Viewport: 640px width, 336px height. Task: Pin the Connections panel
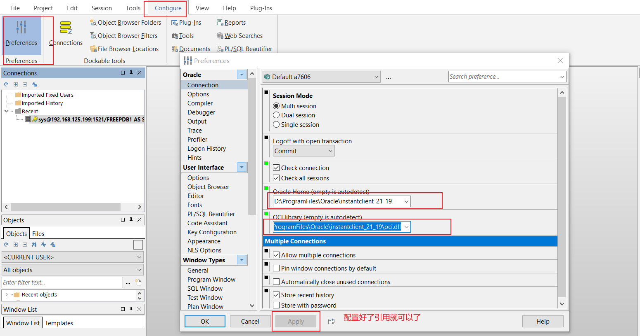[x=131, y=73]
